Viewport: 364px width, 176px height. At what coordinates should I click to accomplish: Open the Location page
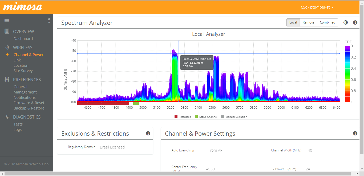point(21,65)
